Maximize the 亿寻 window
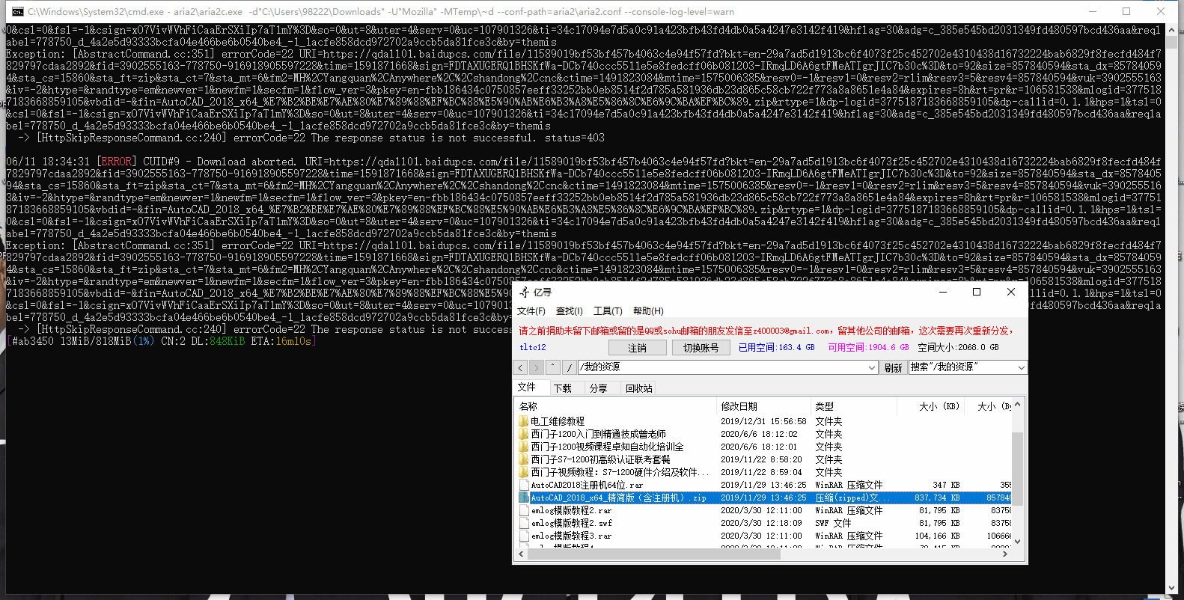Image resolution: width=1184 pixels, height=600 pixels. [976, 292]
